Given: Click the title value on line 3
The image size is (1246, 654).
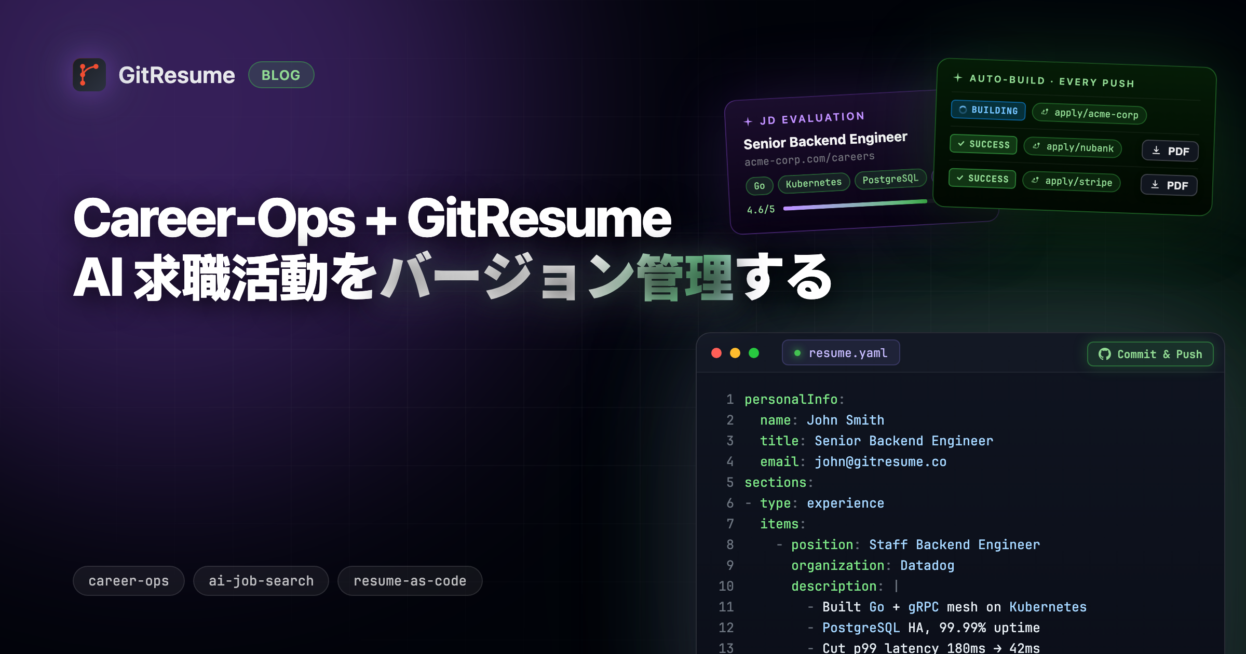Looking at the screenshot, I should tap(903, 441).
